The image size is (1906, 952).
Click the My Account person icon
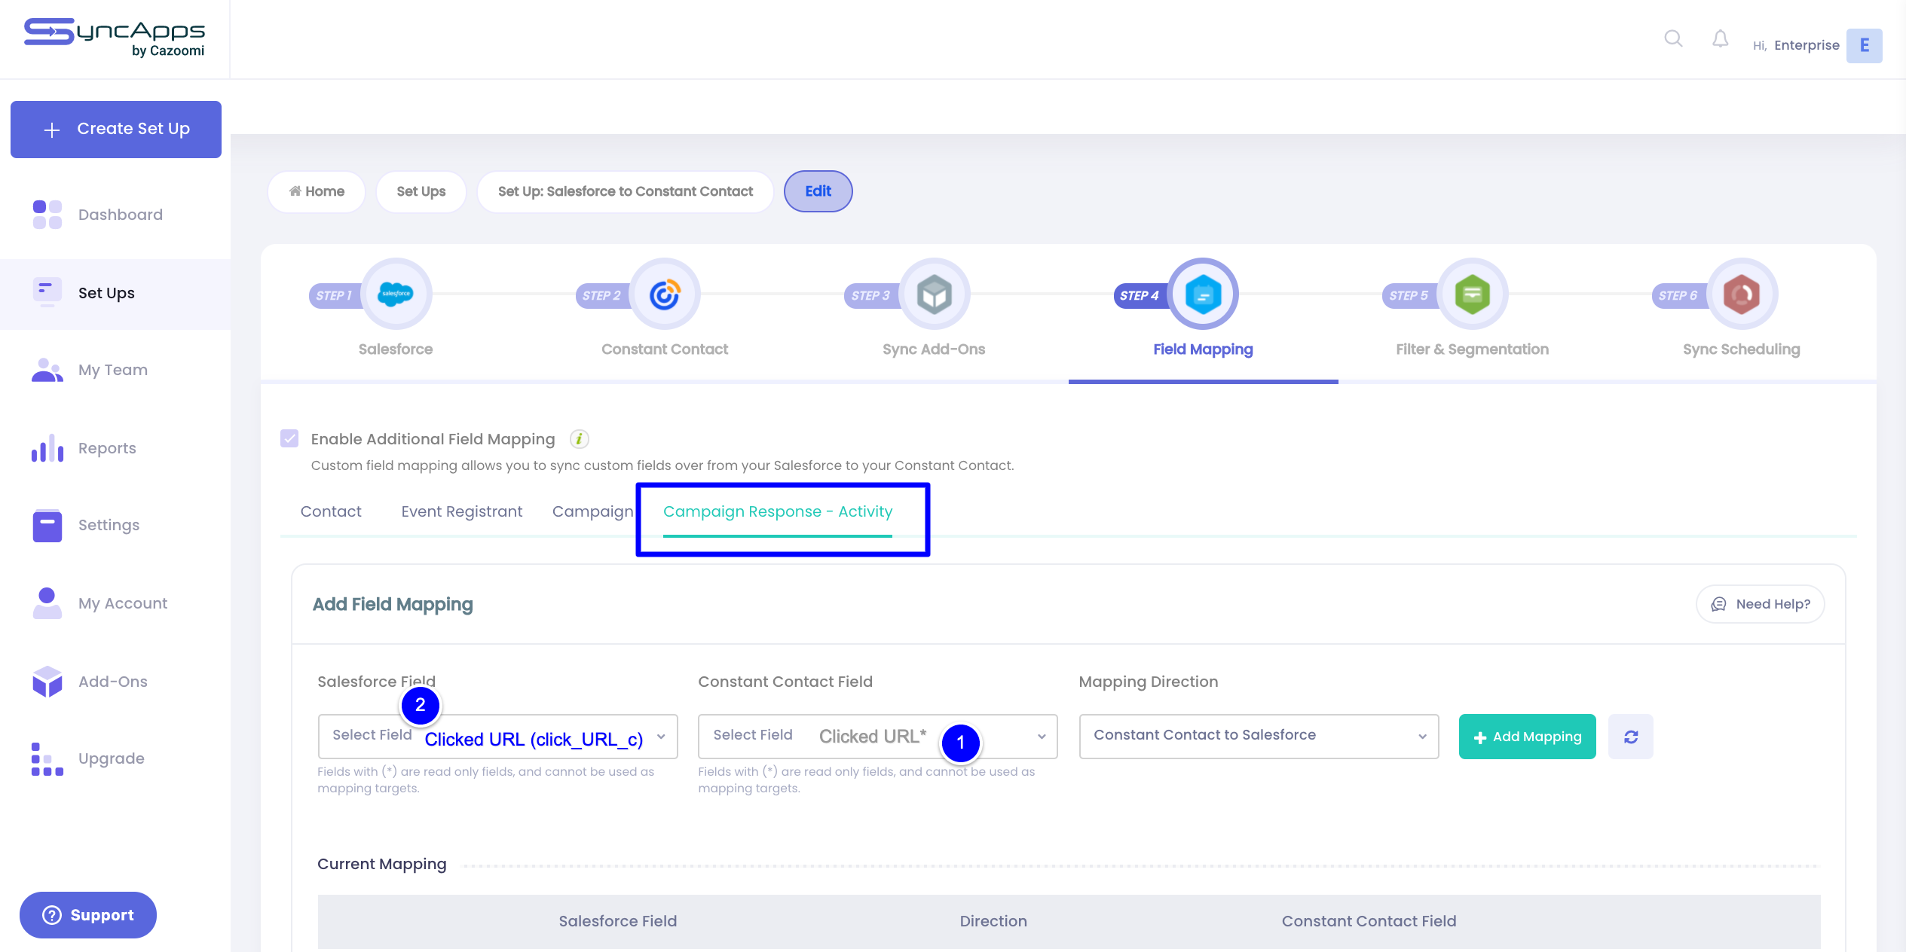tap(47, 603)
